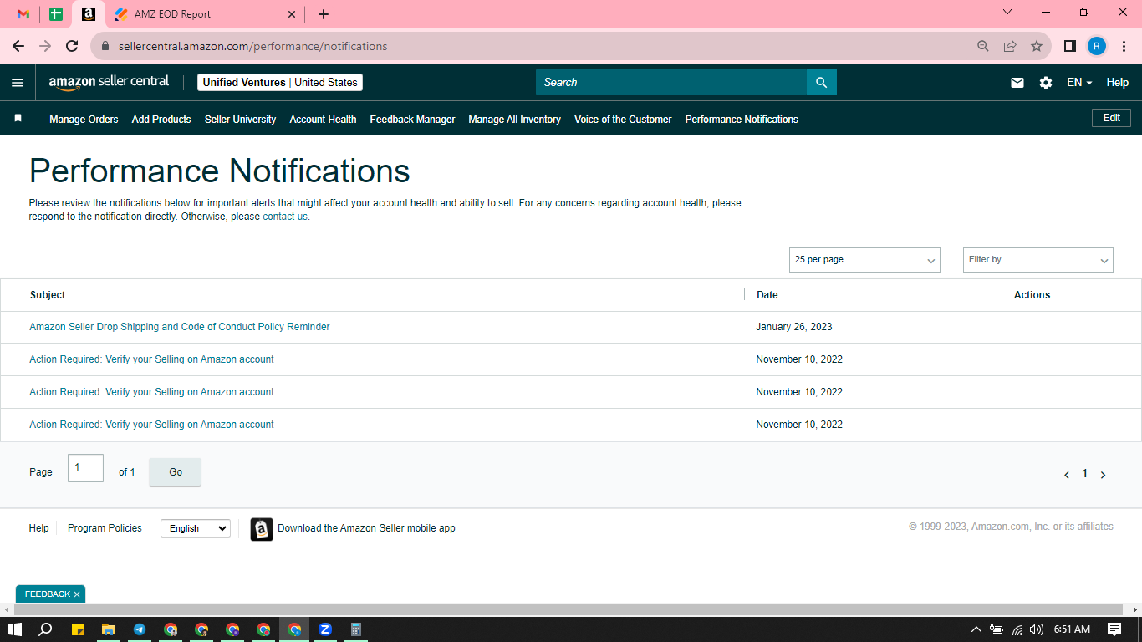Image resolution: width=1142 pixels, height=642 pixels.
Task: Go to Manage All Inventory
Action: click(x=514, y=120)
